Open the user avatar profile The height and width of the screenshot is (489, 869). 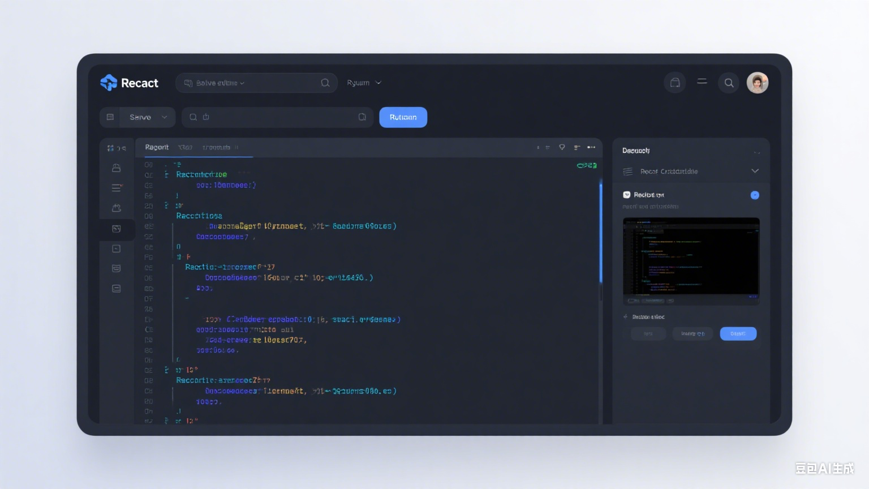point(758,83)
